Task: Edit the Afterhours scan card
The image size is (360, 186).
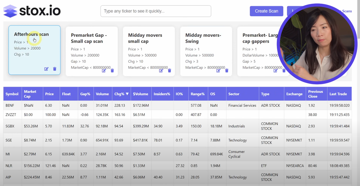Action: coord(46,69)
